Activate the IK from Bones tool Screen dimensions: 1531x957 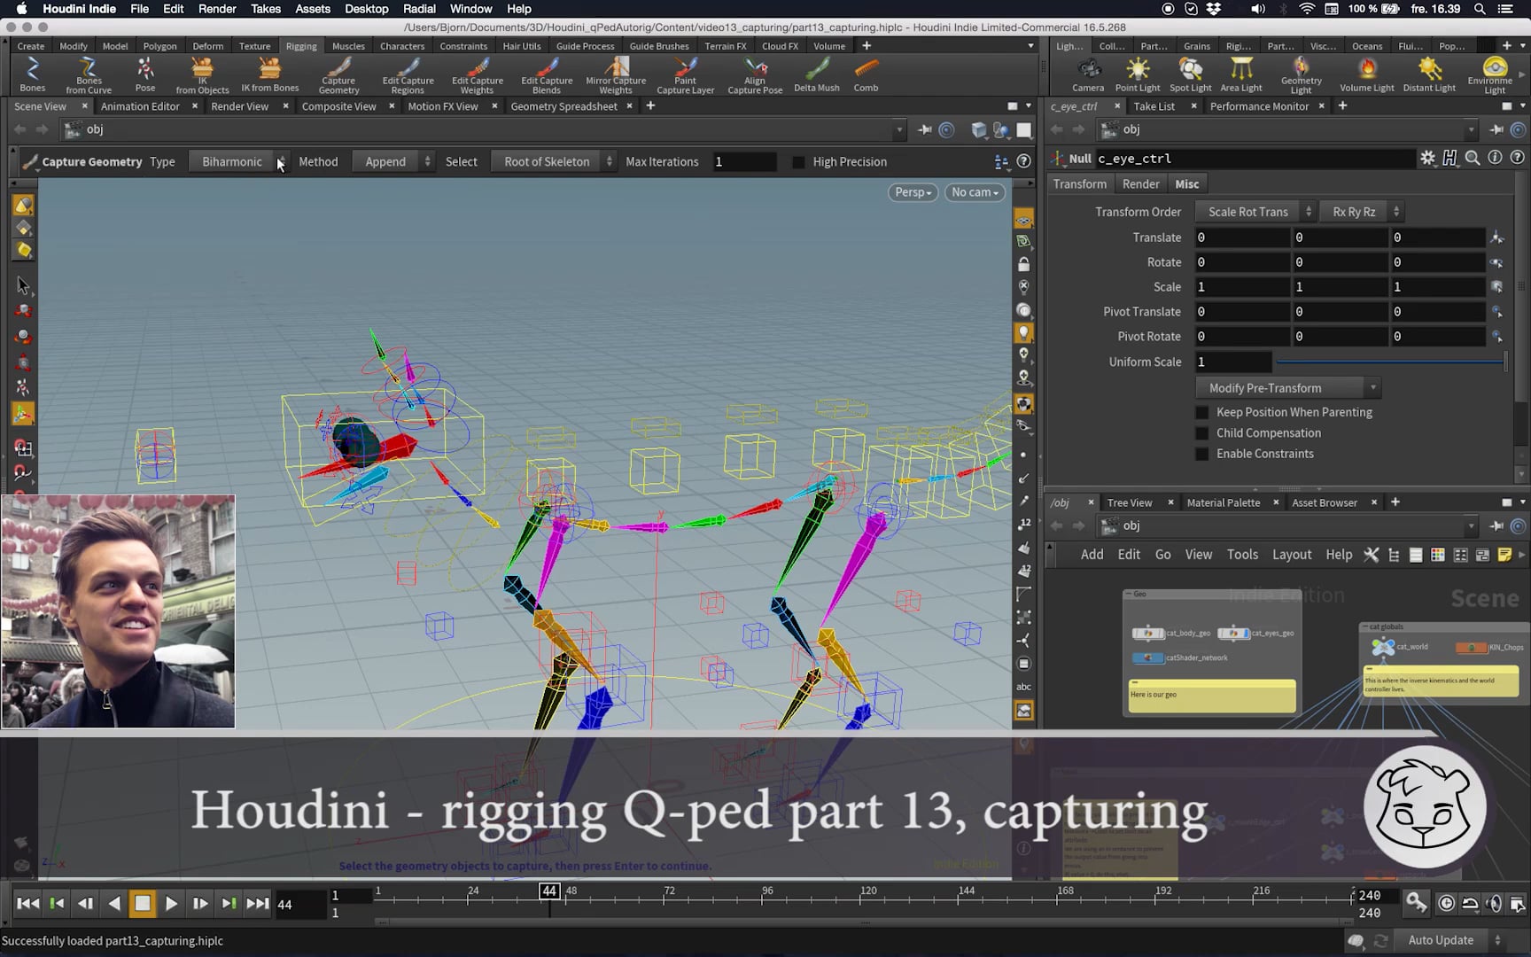point(269,75)
